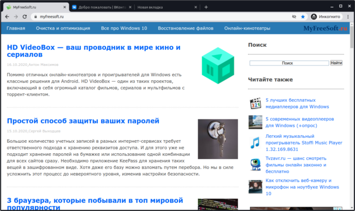Click the 321 media player classic icon
Screen dimensions: 355x211
pos(256,104)
